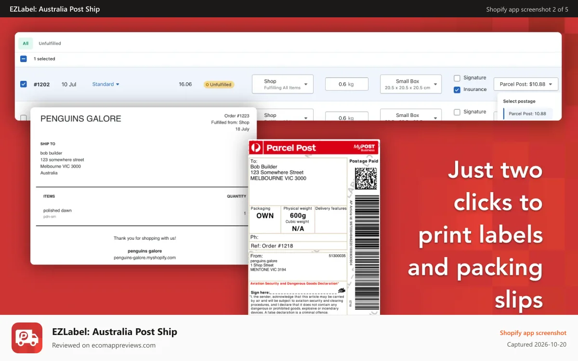578x361 pixels.
Task: Open the Parcel Post: $10.88 postage dropdown
Action: [x=526, y=84]
